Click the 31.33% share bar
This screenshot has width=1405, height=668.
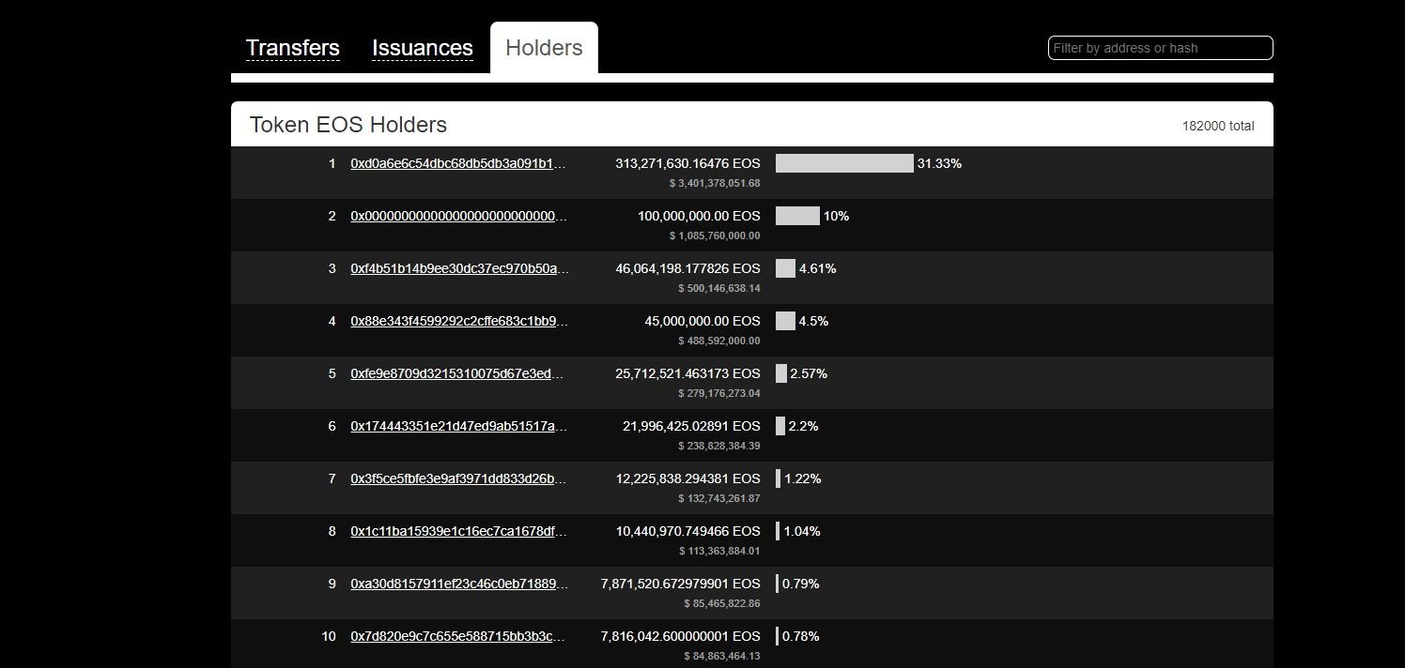pos(844,163)
